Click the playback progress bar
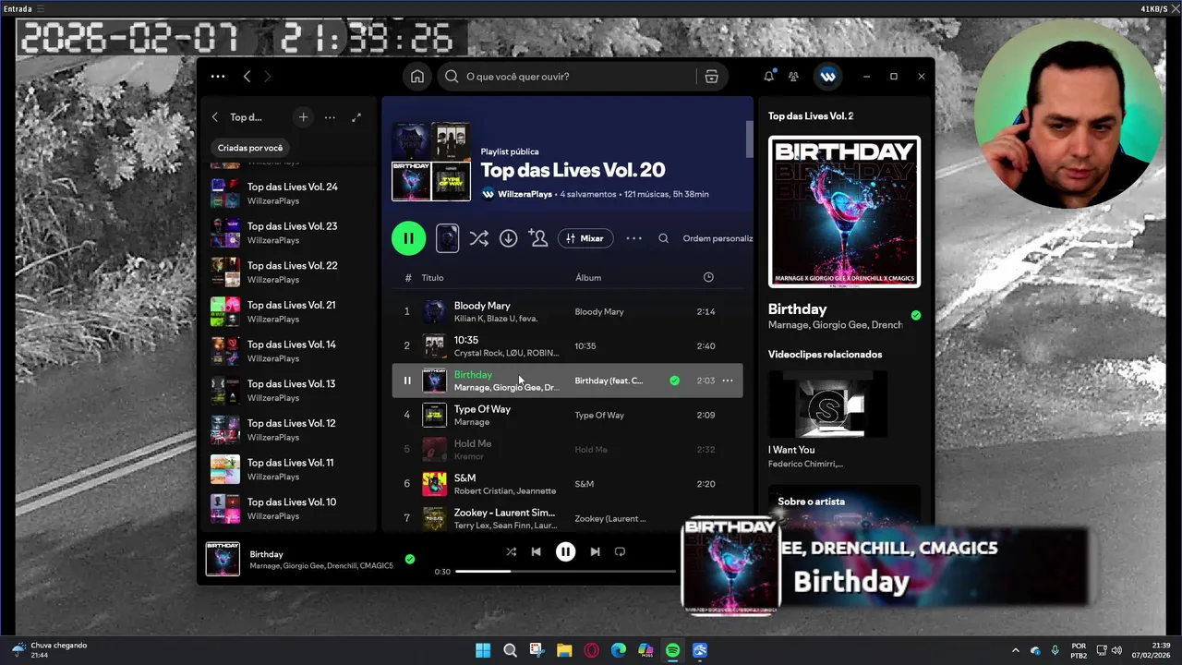This screenshot has width=1182, height=665. pyautogui.click(x=566, y=572)
